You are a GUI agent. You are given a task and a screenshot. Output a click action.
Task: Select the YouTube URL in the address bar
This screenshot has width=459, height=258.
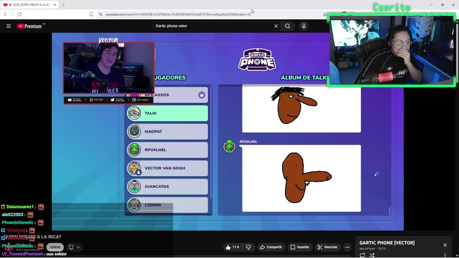pyautogui.click(x=178, y=14)
